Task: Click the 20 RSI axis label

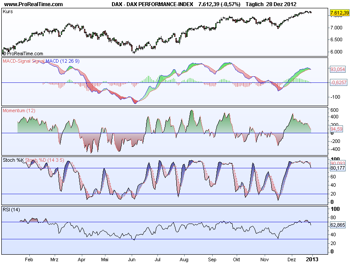Action: click(333, 243)
